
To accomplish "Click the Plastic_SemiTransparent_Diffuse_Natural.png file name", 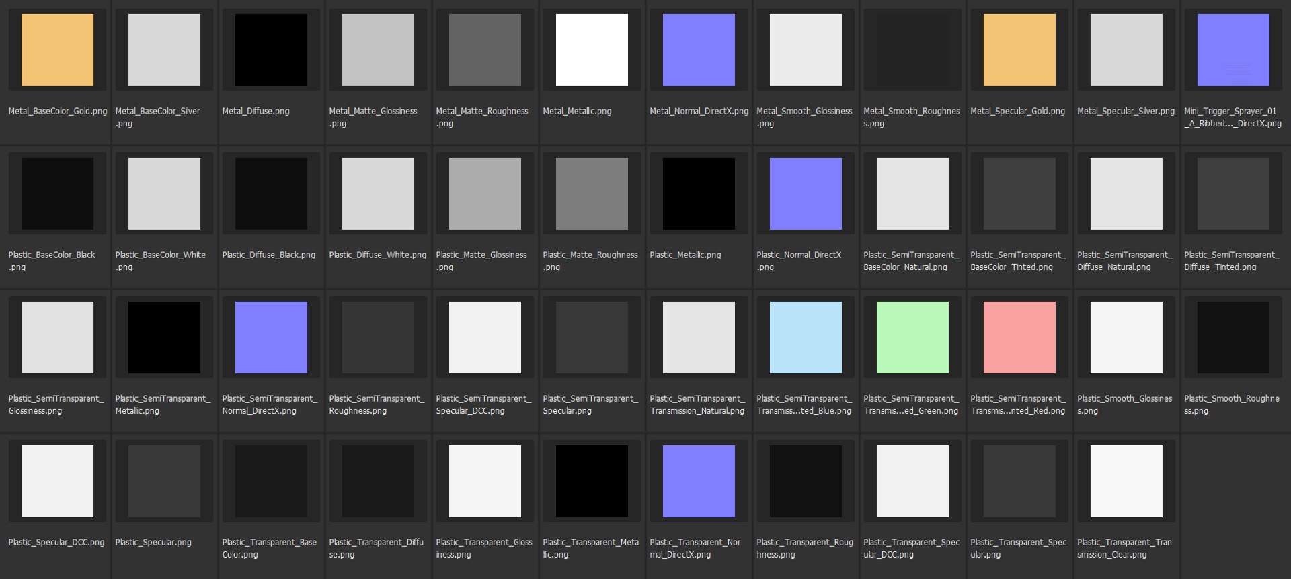I will (1125, 261).
